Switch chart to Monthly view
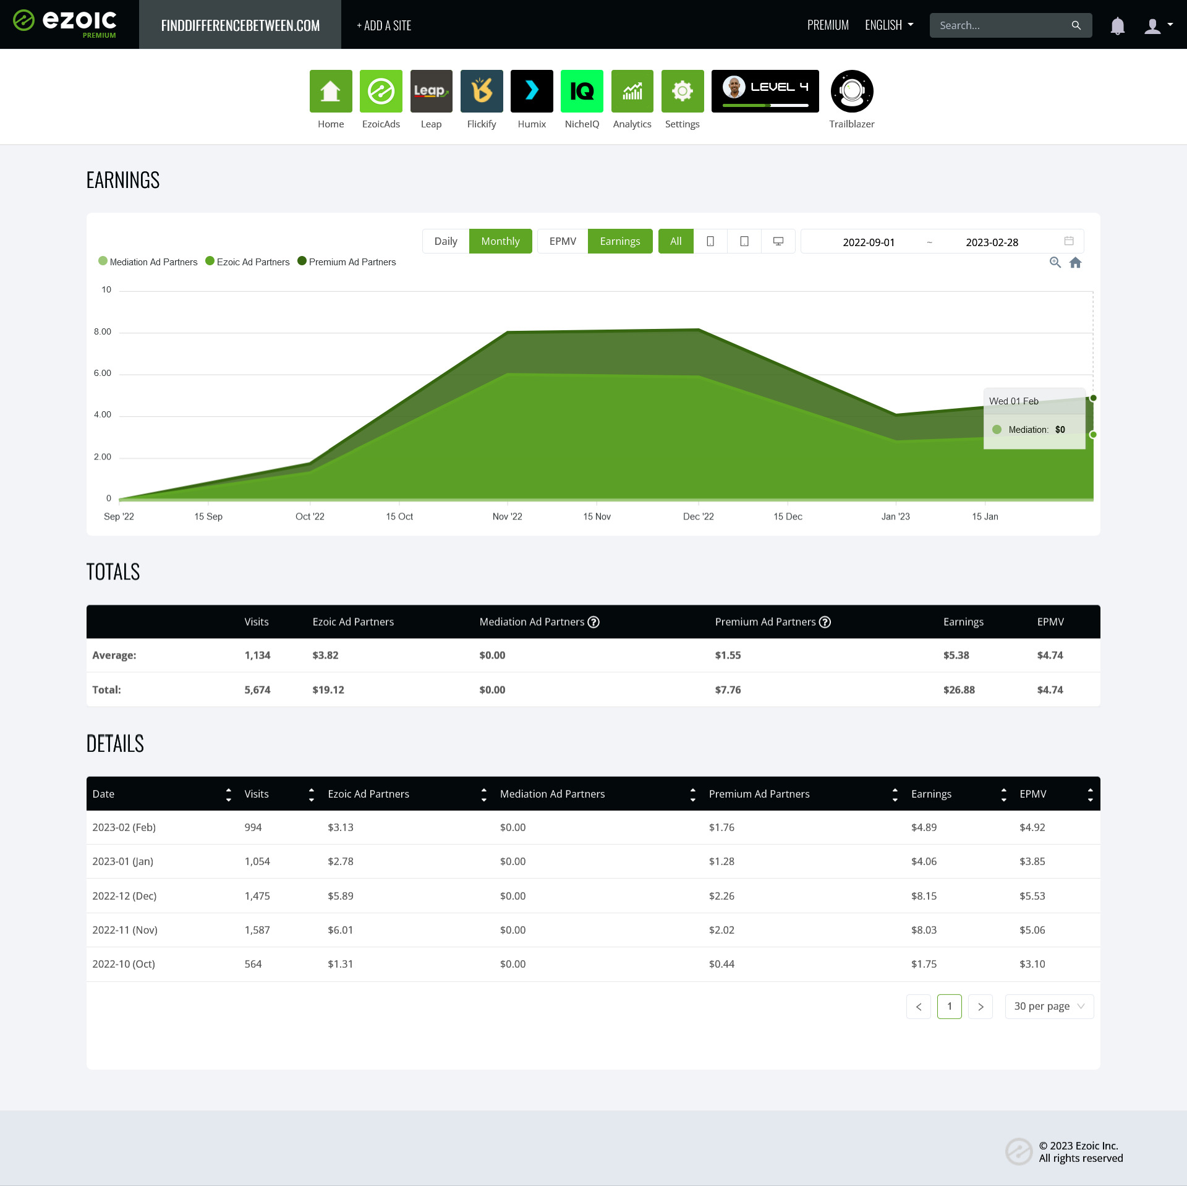 pos(500,241)
